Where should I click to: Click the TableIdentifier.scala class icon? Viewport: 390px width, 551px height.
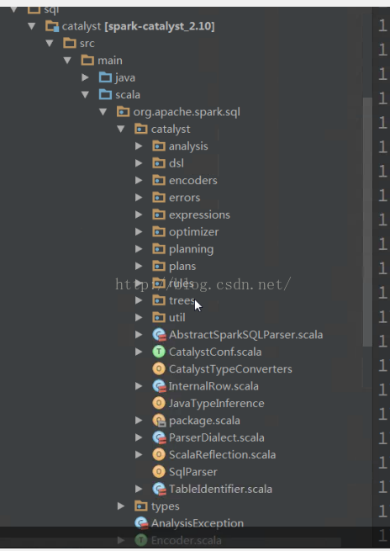pyautogui.click(x=159, y=489)
